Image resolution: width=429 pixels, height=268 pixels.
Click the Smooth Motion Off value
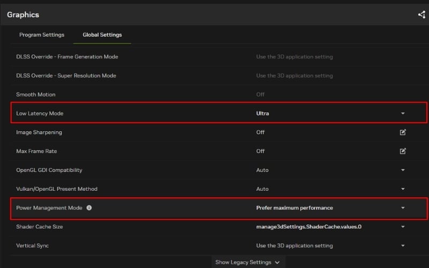click(260, 95)
